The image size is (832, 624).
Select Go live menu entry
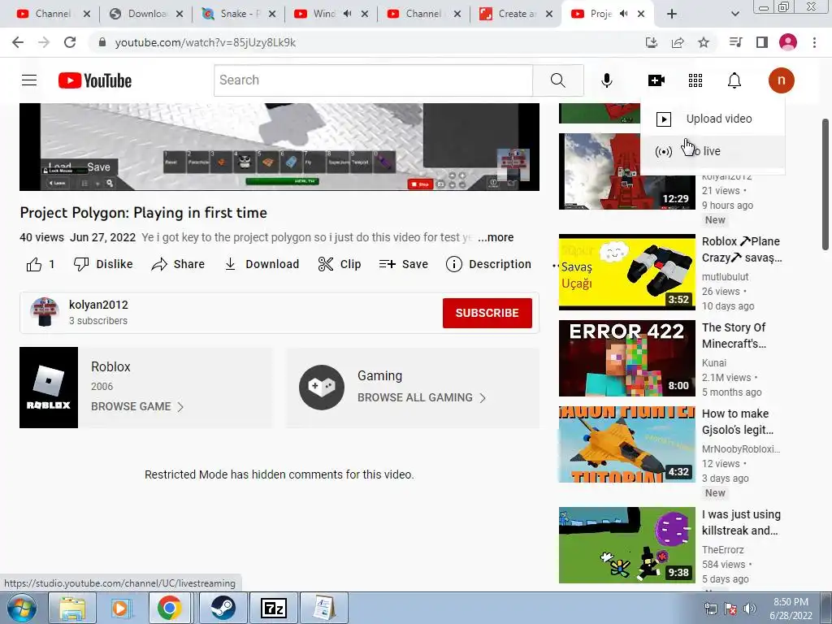[x=713, y=151]
